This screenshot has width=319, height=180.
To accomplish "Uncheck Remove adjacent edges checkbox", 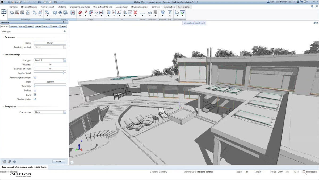I will click(35, 77).
